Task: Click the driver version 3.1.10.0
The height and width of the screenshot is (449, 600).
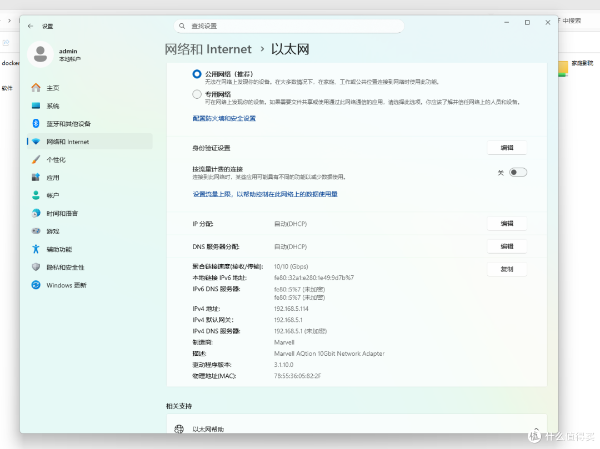Action: 283,365
